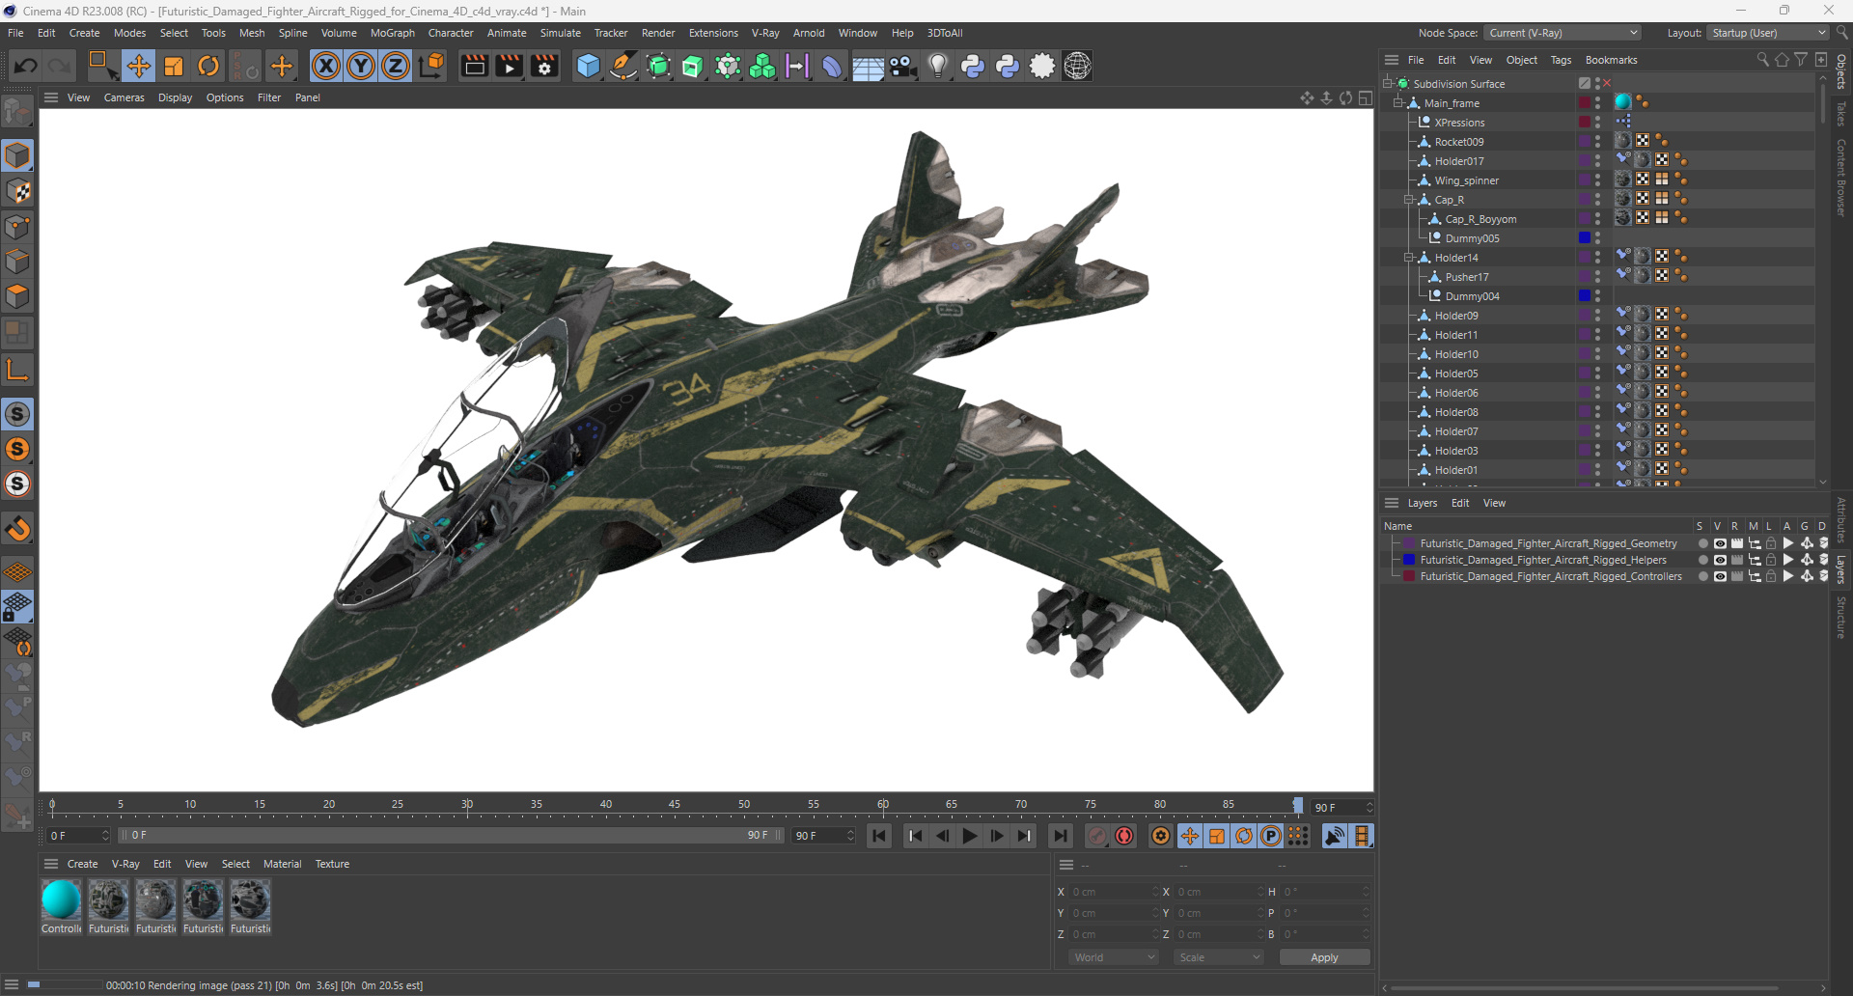
Task: Add a Light object
Action: tap(938, 66)
